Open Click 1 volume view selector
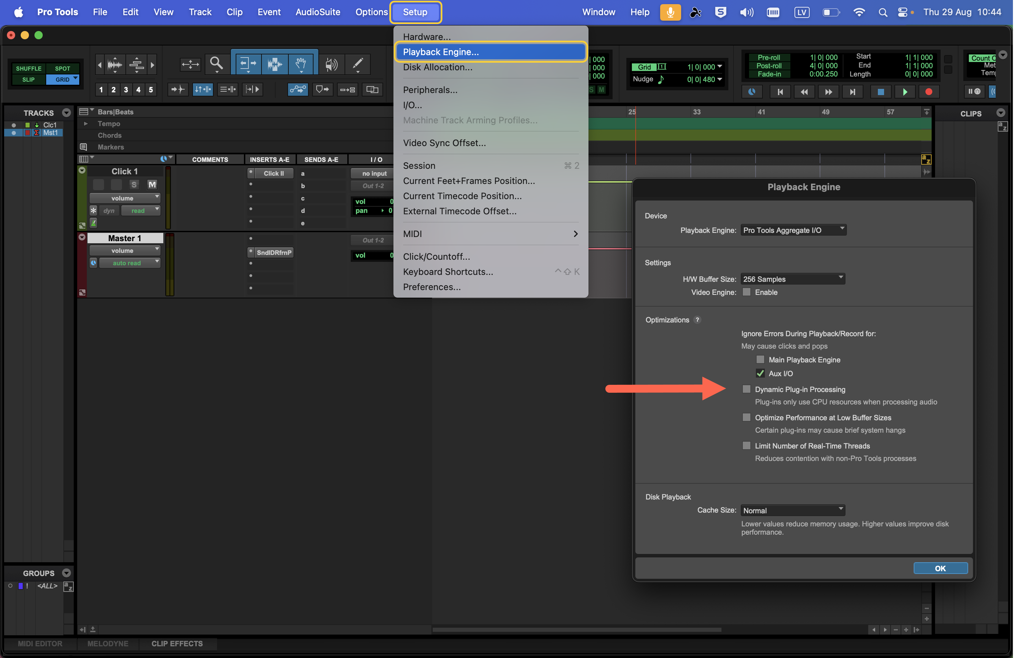Screen dimensions: 1015x658 pyautogui.click(x=124, y=198)
